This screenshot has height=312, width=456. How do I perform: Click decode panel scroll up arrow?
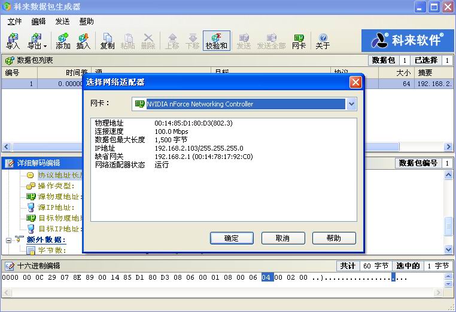point(448,175)
